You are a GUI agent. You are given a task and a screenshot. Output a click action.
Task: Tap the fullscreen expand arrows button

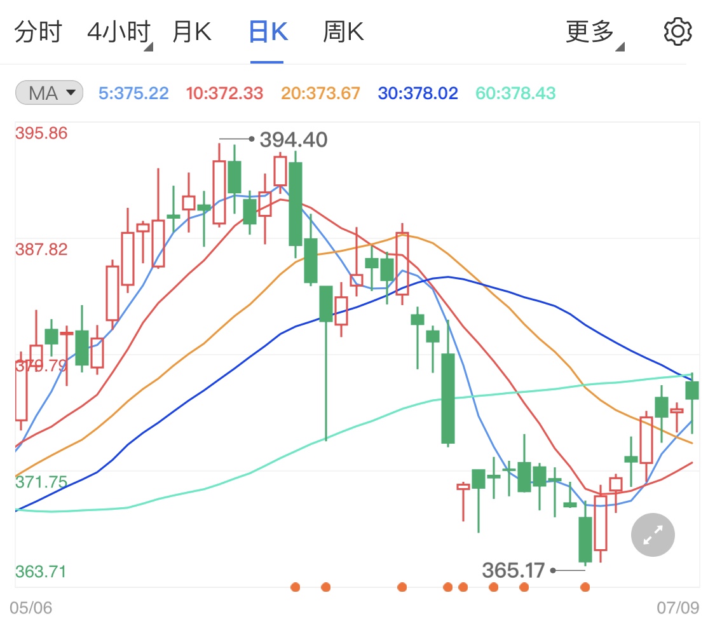[x=653, y=535]
